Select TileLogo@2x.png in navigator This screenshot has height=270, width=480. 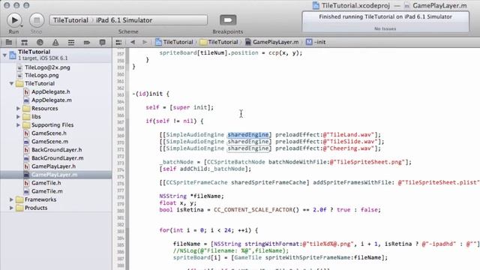47,67
